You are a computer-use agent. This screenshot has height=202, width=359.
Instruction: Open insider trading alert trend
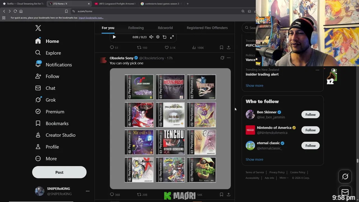click(262, 74)
